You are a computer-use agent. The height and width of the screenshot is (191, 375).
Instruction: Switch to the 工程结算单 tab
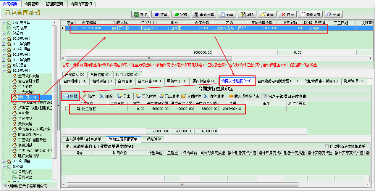(x=152, y=139)
